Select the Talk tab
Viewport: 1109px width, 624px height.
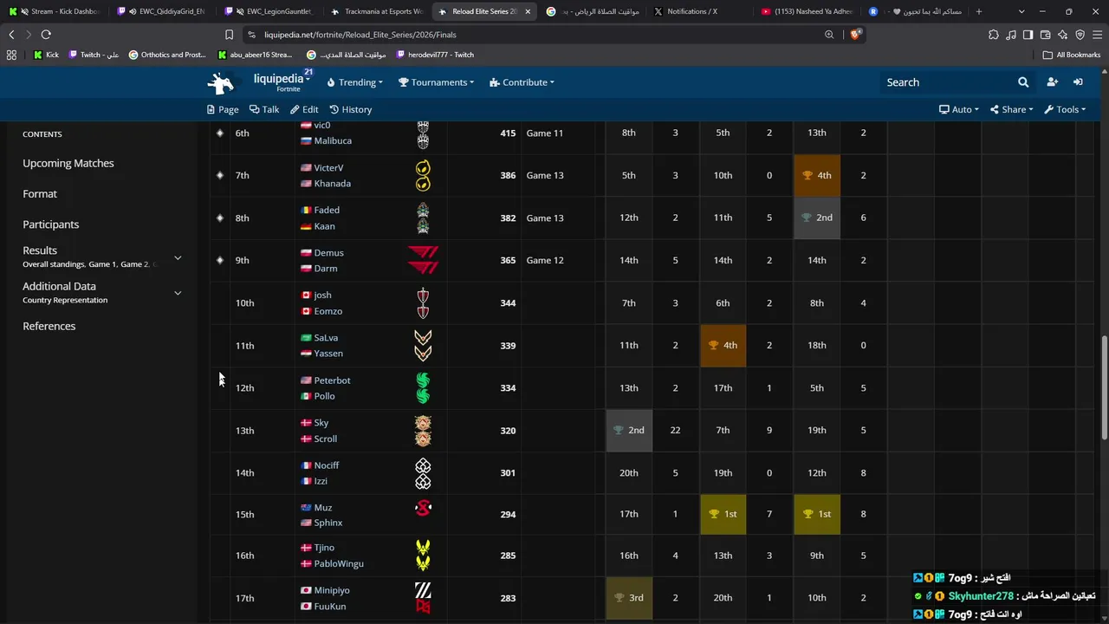click(264, 109)
